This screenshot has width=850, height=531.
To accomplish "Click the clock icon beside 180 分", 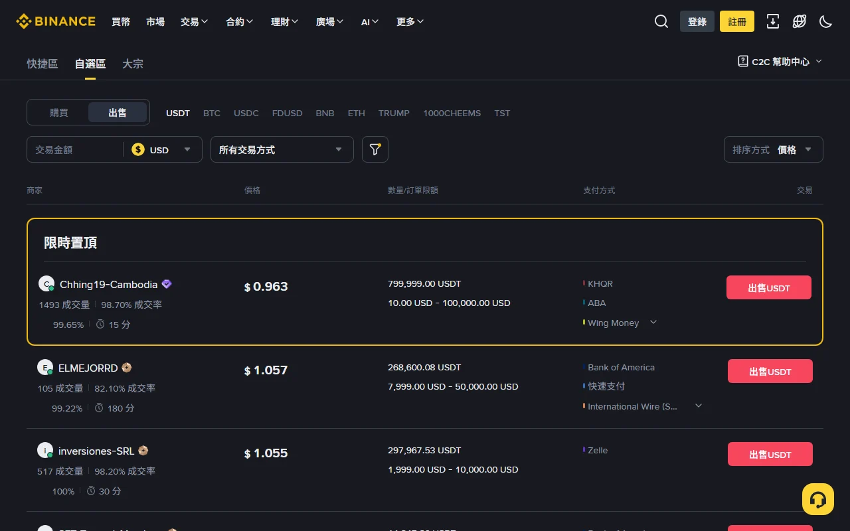I will [99, 408].
